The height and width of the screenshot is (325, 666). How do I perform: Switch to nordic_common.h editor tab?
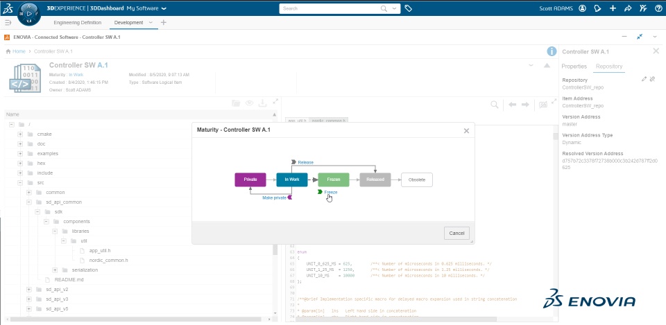pyautogui.click(x=329, y=121)
